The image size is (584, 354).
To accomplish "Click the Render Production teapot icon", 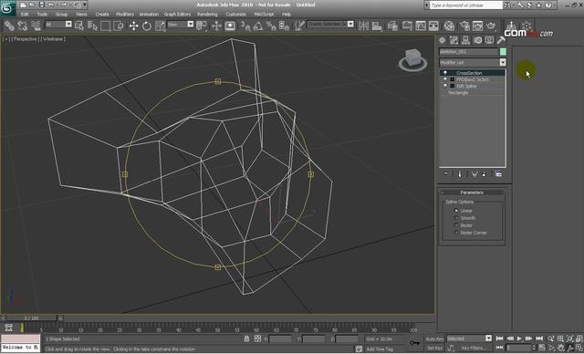I will pyautogui.click(x=491, y=26).
